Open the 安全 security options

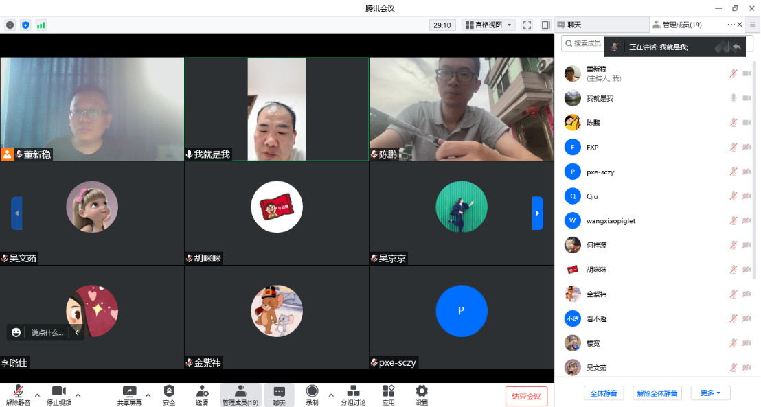coord(169,391)
